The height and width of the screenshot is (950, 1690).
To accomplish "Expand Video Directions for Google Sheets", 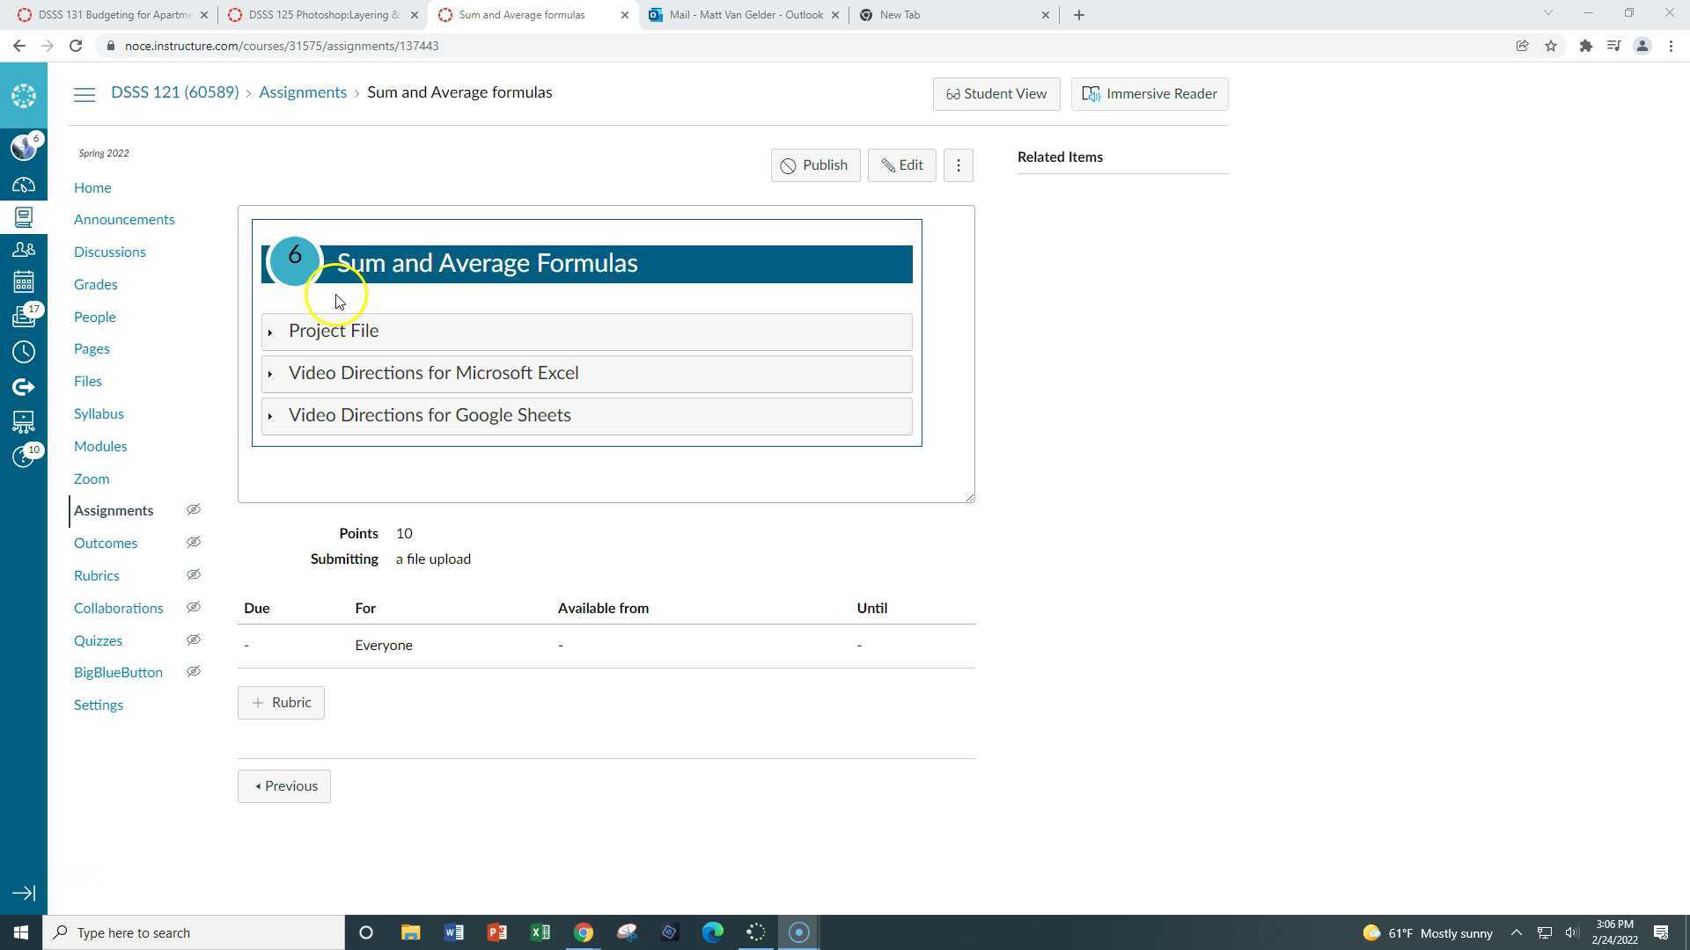I will 430,416.
